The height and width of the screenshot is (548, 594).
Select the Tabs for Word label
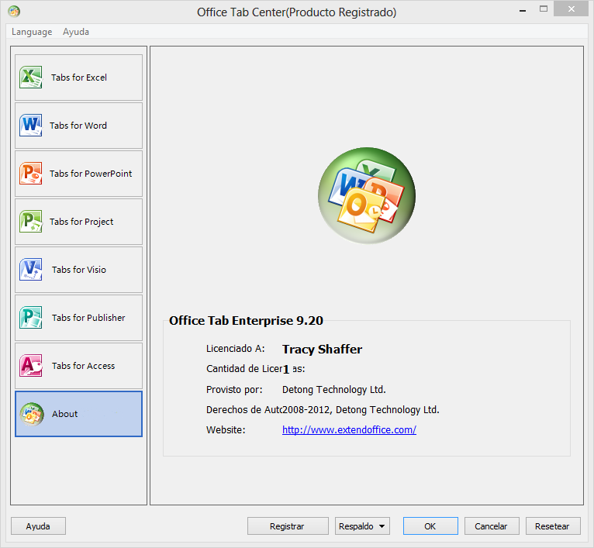point(78,126)
